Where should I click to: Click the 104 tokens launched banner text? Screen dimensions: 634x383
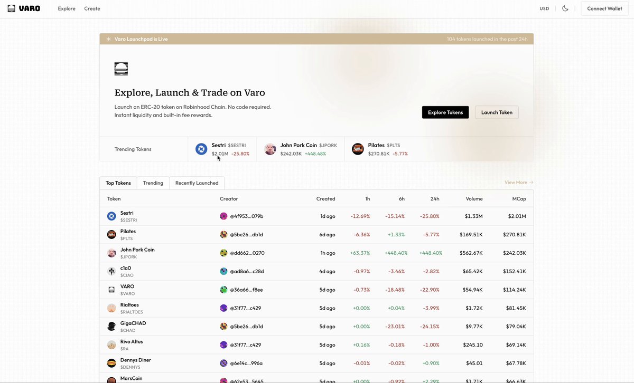point(487,39)
